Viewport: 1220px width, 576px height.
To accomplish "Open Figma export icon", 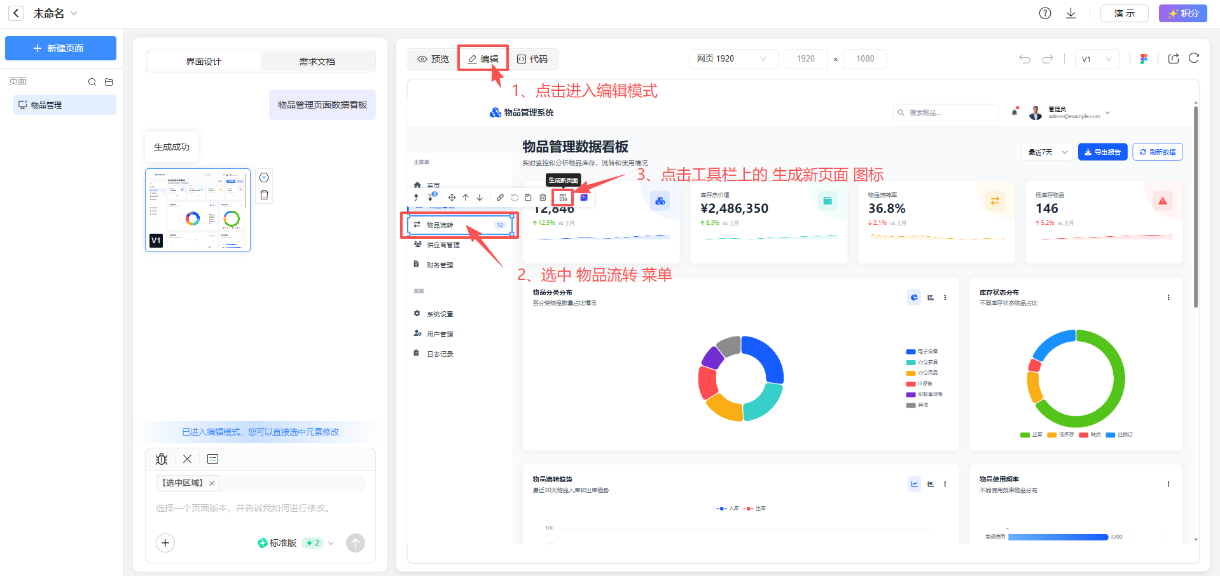I will (1144, 59).
